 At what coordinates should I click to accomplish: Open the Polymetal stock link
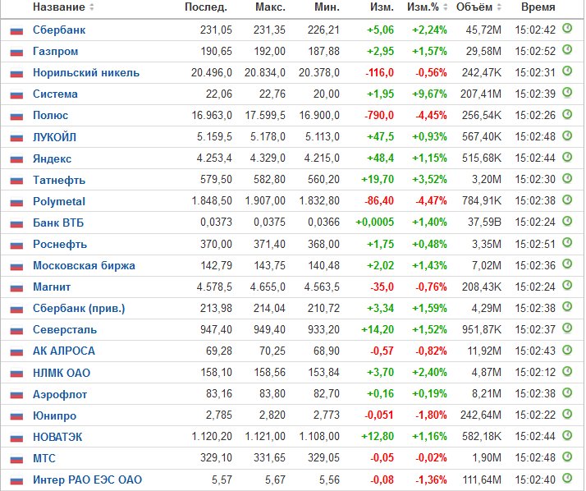[59, 201]
